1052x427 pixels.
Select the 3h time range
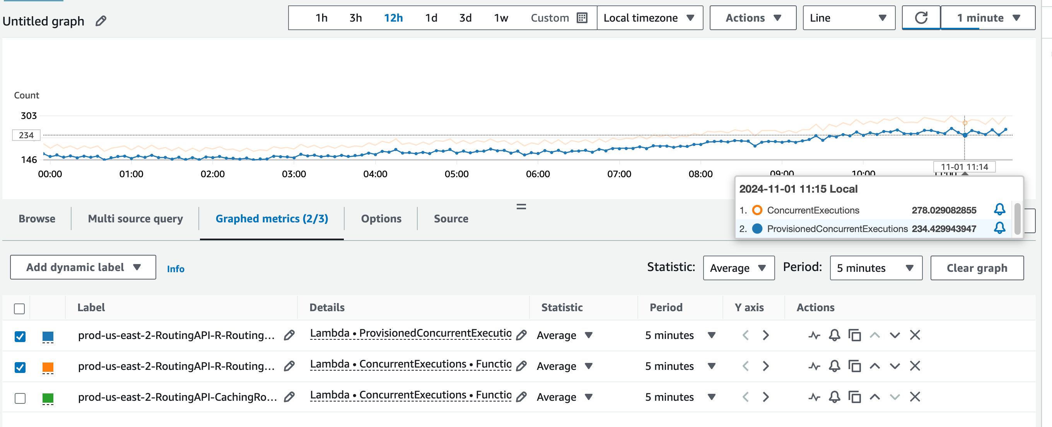355,18
